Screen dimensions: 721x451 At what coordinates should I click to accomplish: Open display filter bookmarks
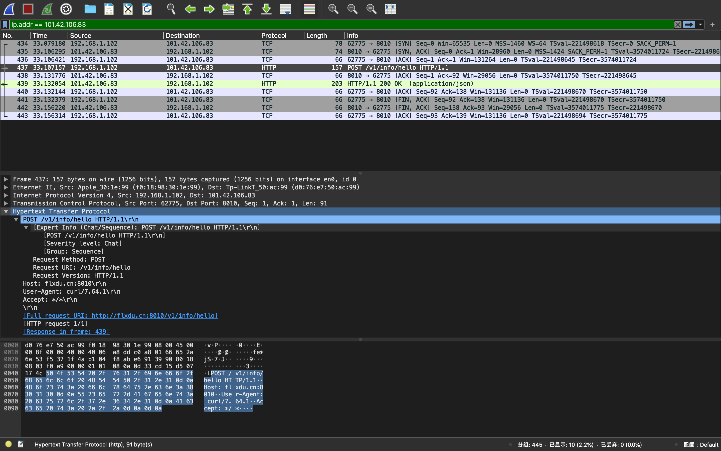point(5,25)
